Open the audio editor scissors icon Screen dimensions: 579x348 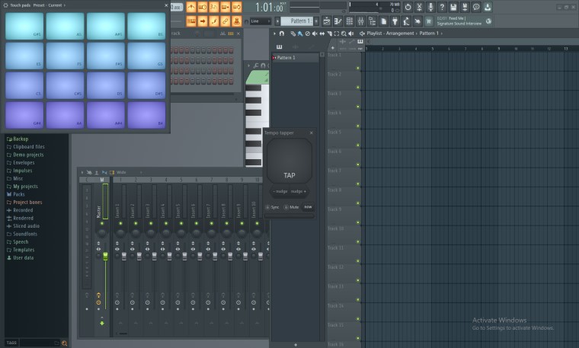tap(419, 7)
